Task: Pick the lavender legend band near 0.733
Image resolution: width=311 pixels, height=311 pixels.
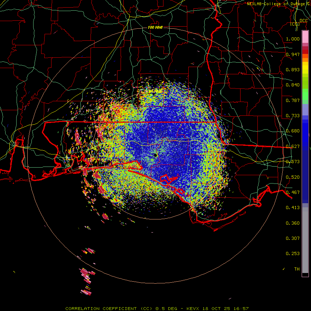Action: coord(305,110)
